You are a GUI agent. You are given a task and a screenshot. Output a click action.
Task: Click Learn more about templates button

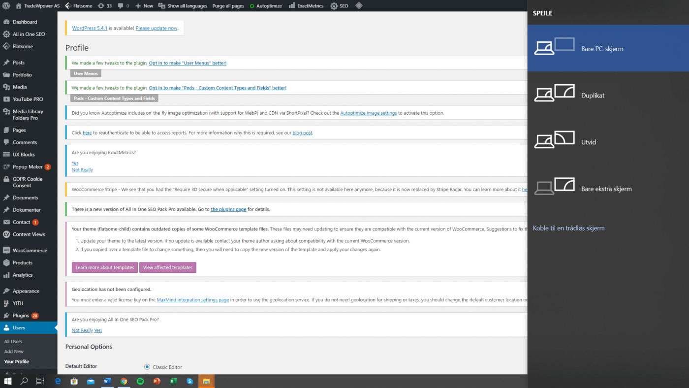pyautogui.click(x=105, y=267)
